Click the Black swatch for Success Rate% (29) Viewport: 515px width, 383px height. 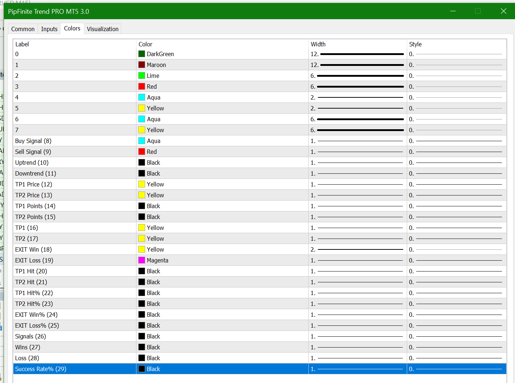142,369
